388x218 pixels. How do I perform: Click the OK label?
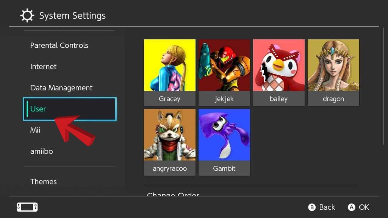(x=364, y=207)
